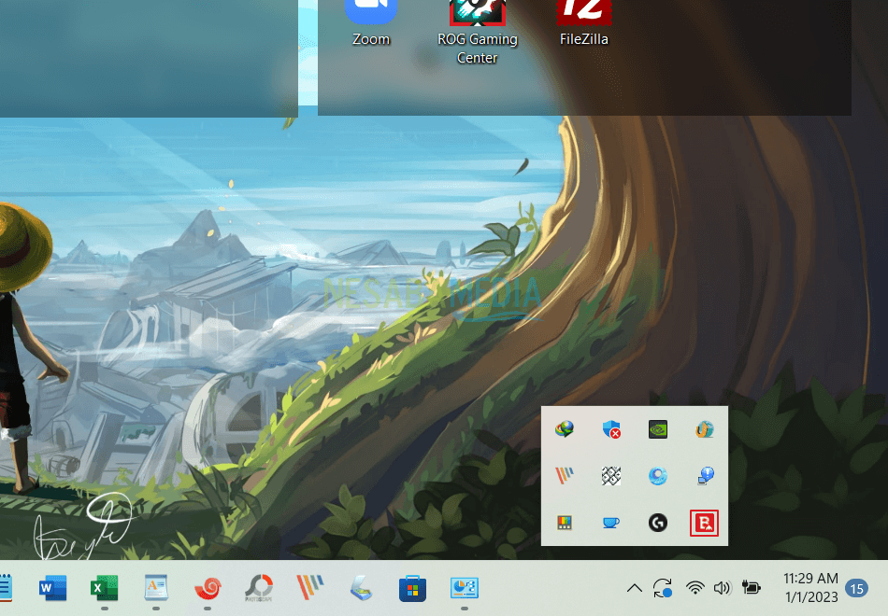
Task: Open PhotoScape from the taskbar
Action: point(259,588)
